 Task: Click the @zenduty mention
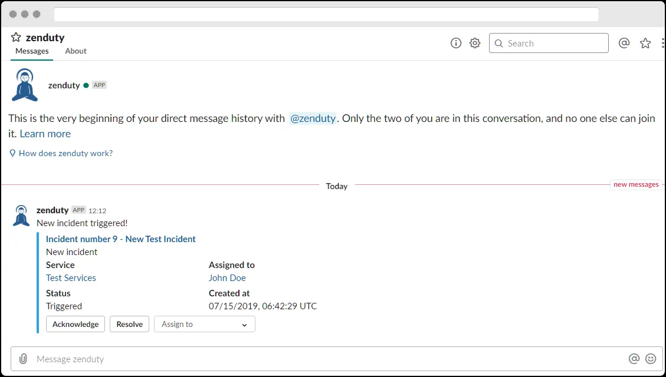click(313, 118)
